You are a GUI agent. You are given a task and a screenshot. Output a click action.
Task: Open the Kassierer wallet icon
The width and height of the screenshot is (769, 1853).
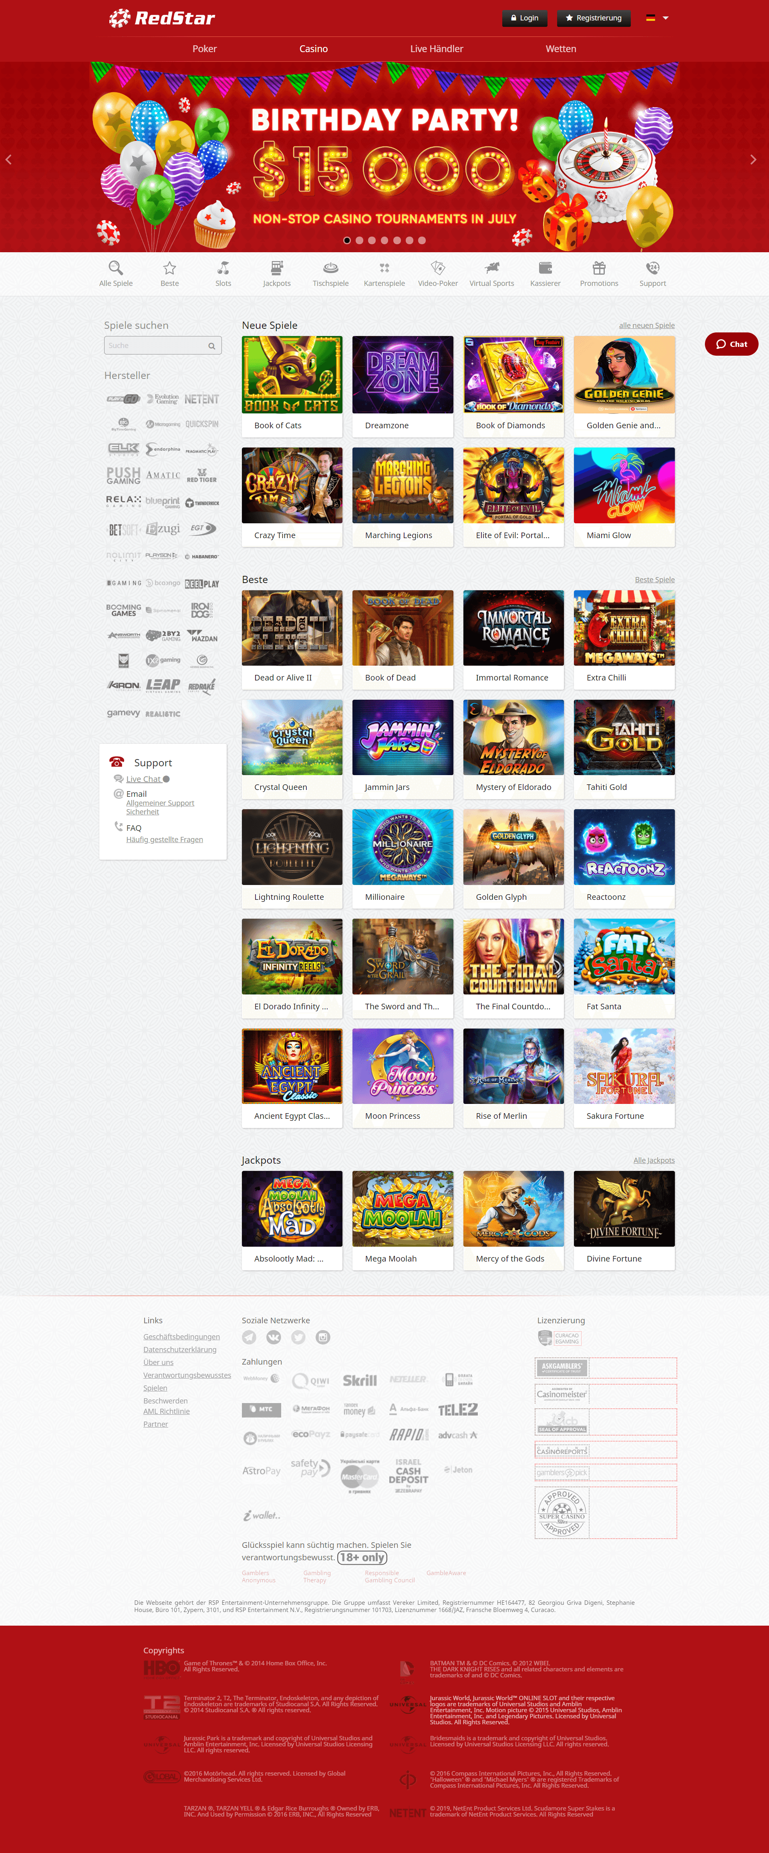[546, 268]
